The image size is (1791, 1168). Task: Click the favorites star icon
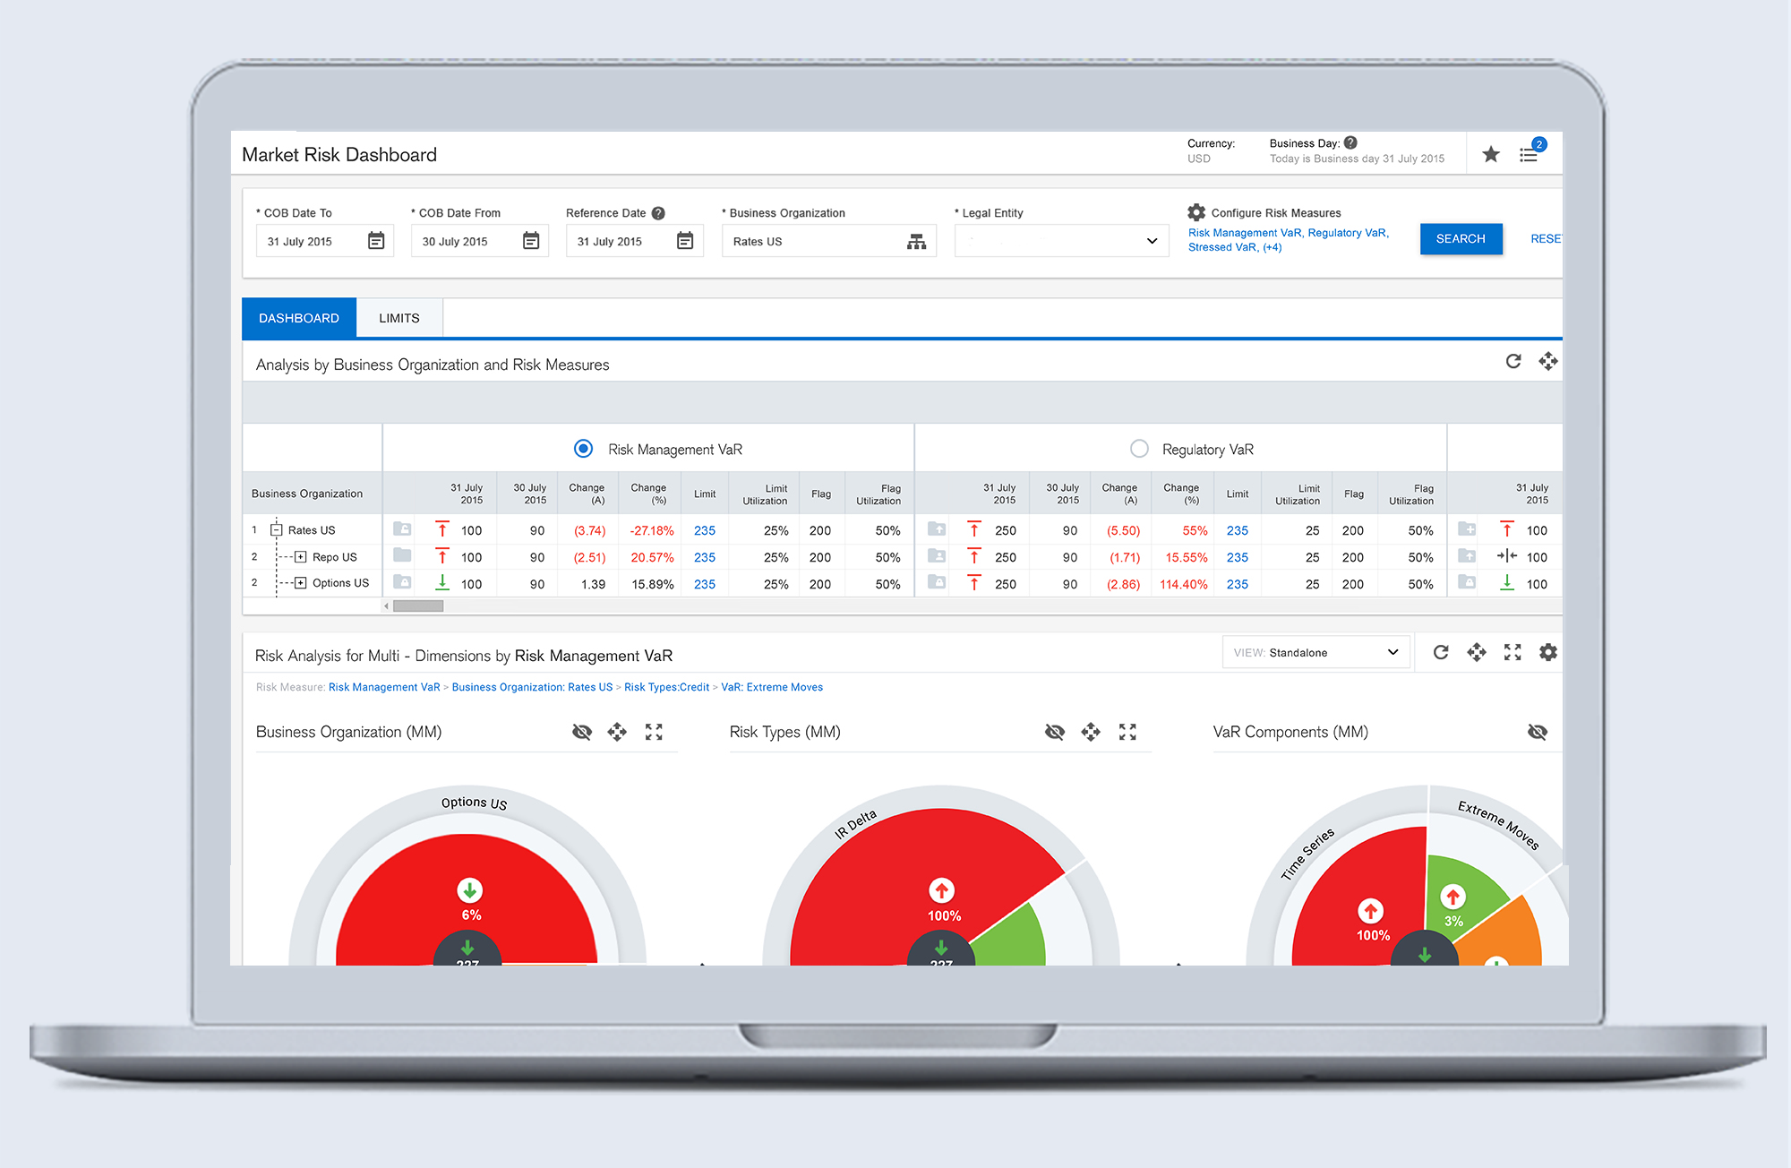[1490, 154]
